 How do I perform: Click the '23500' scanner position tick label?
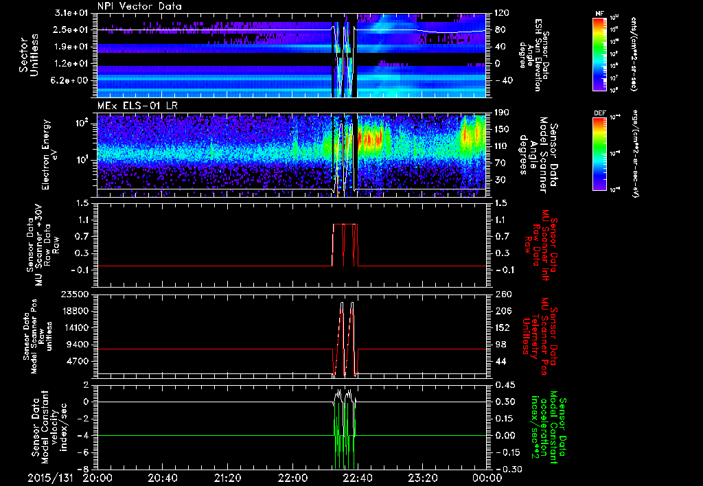pyautogui.click(x=76, y=294)
